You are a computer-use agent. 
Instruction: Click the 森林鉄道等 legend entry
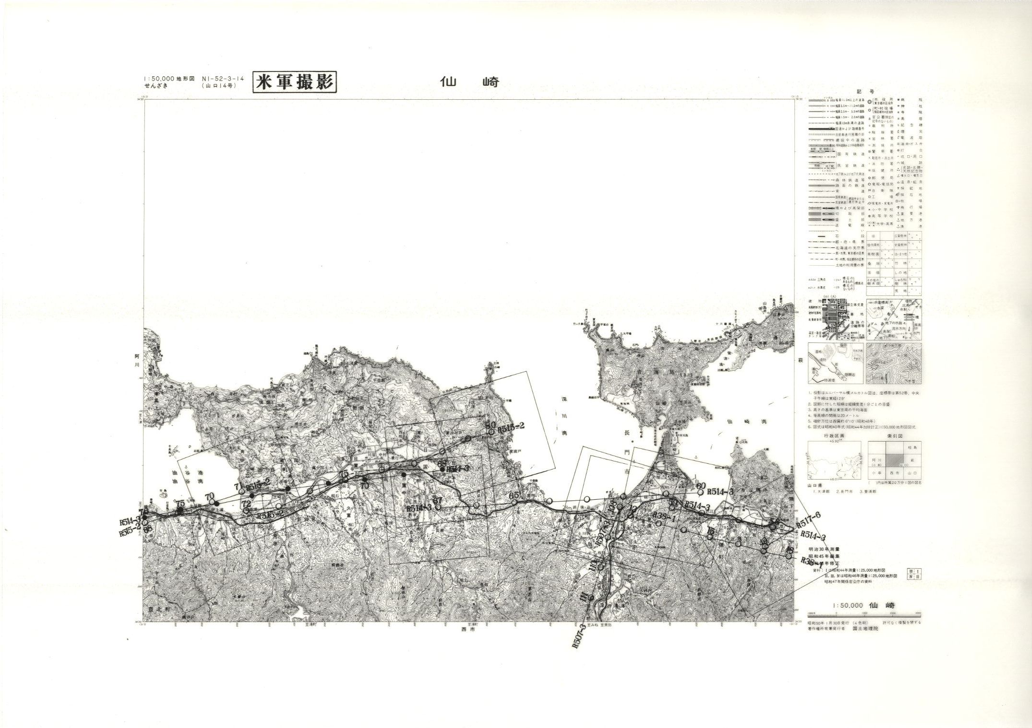(x=850, y=180)
